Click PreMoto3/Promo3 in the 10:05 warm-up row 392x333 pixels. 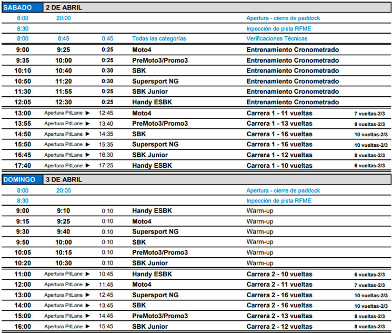tap(160, 253)
